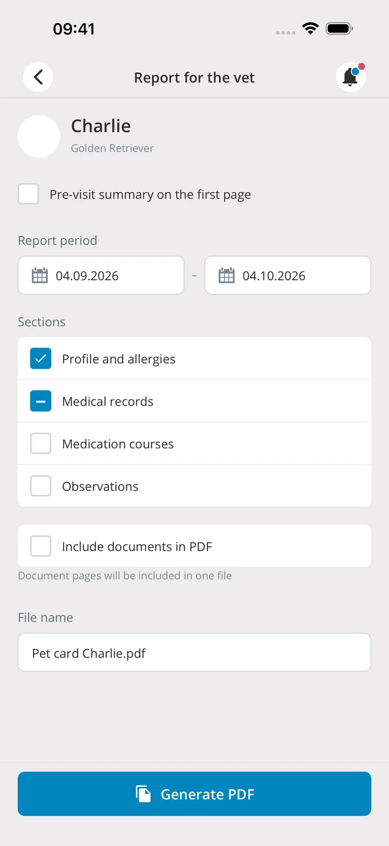The image size is (389, 846).
Task: Tap the File name label
Action: click(x=45, y=617)
